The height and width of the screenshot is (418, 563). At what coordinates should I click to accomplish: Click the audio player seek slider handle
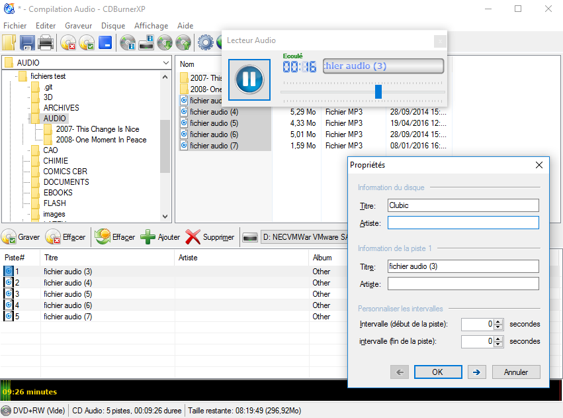[x=378, y=91]
